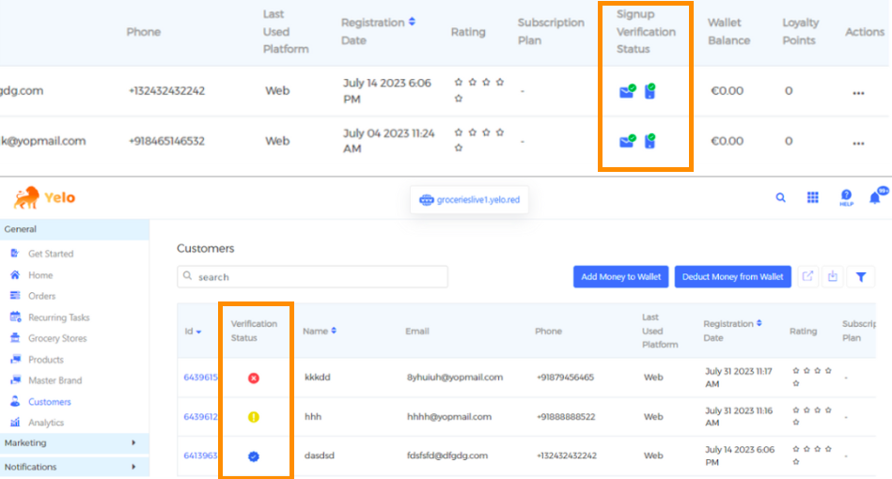Click the download customers icon

click(x=833, y=277)
